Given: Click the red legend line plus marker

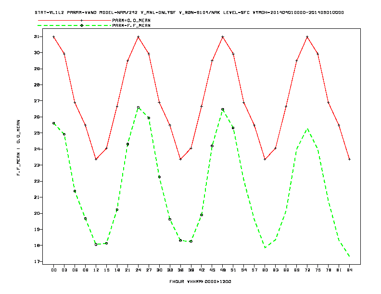Looking at the screenshot, I should tap(82, 20).
